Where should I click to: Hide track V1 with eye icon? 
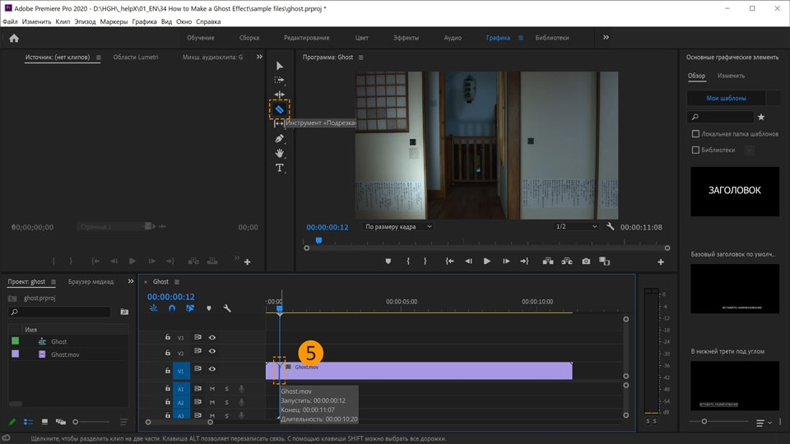pyautogui.click(x=212, y=369)
